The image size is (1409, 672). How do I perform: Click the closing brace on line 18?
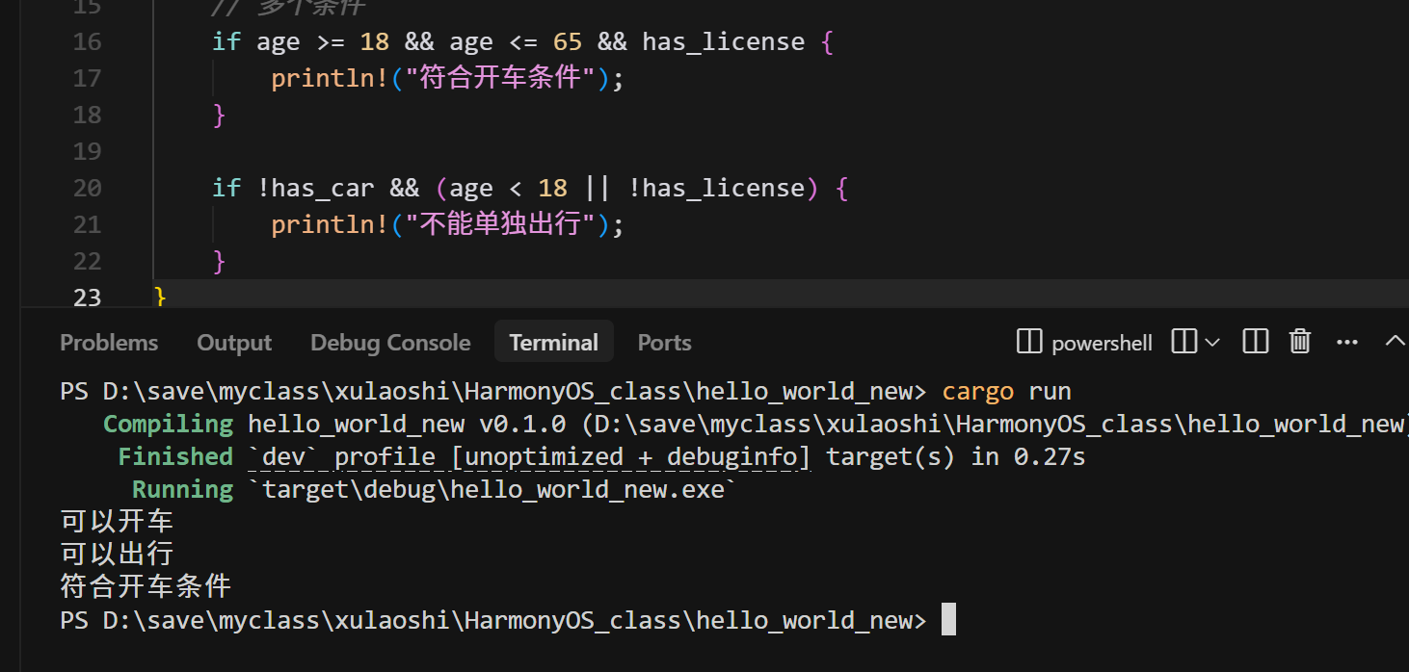[219, 115]
